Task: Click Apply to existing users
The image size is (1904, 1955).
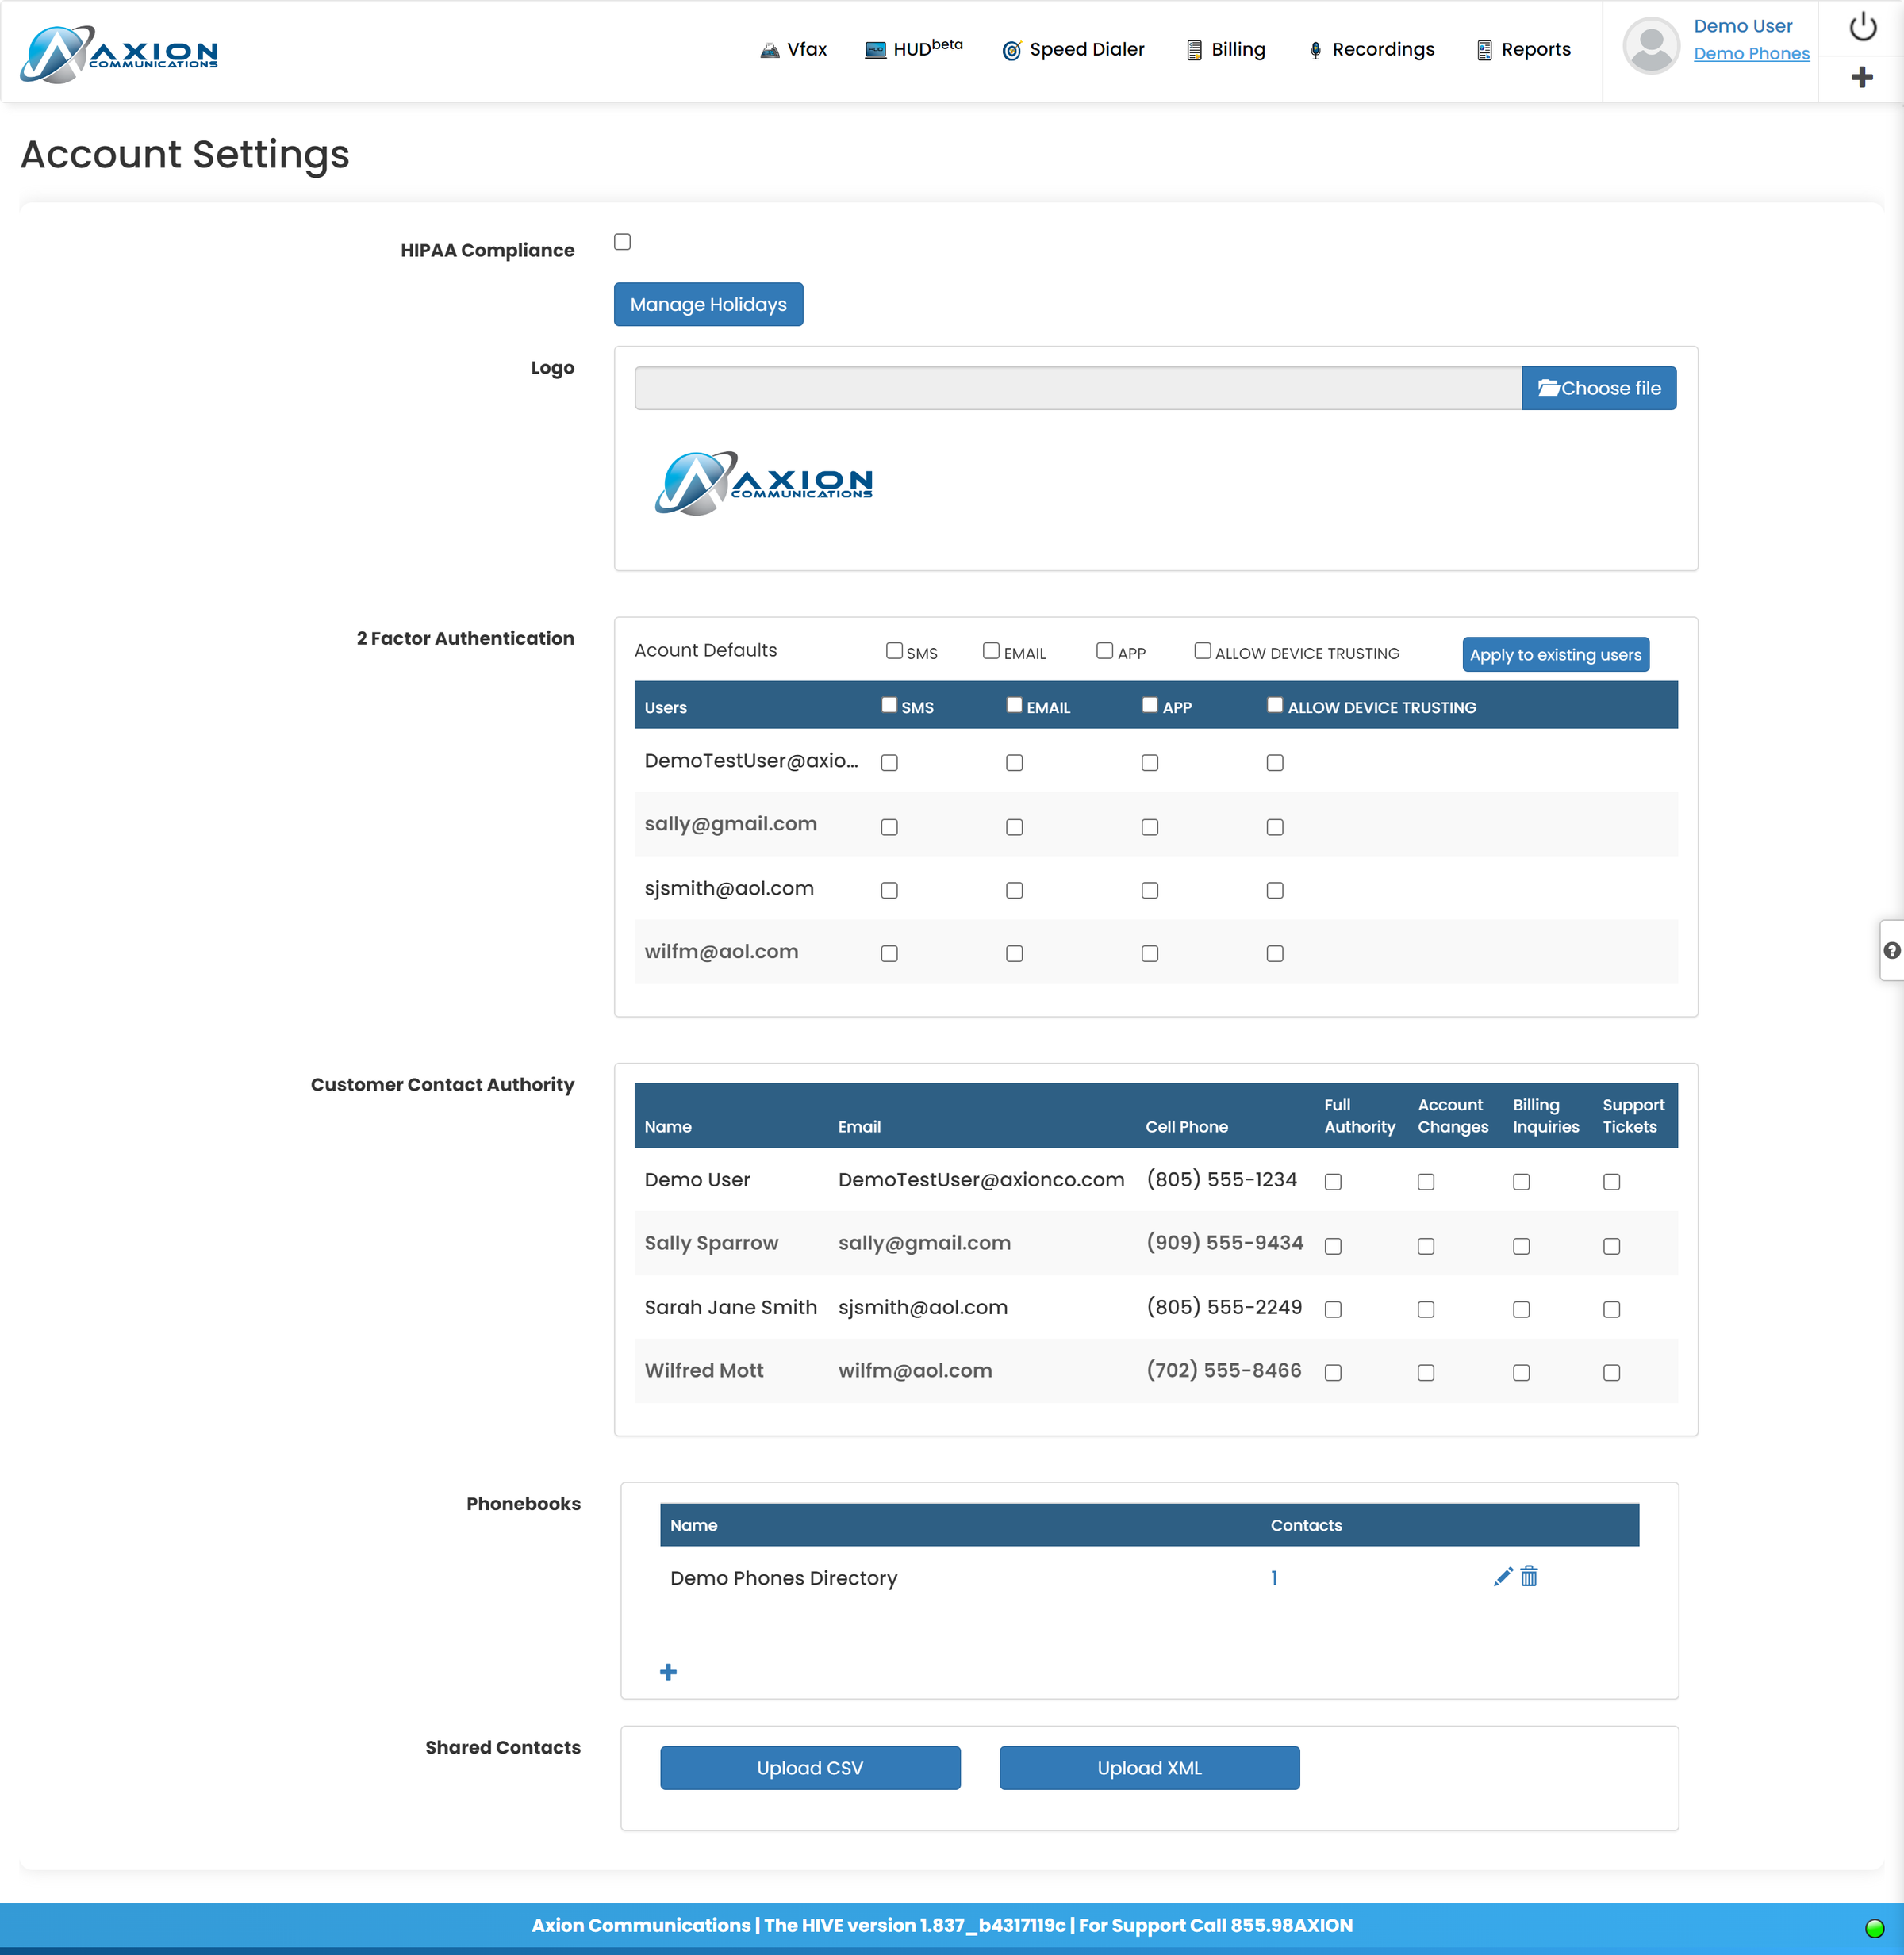Action: 1555,654
